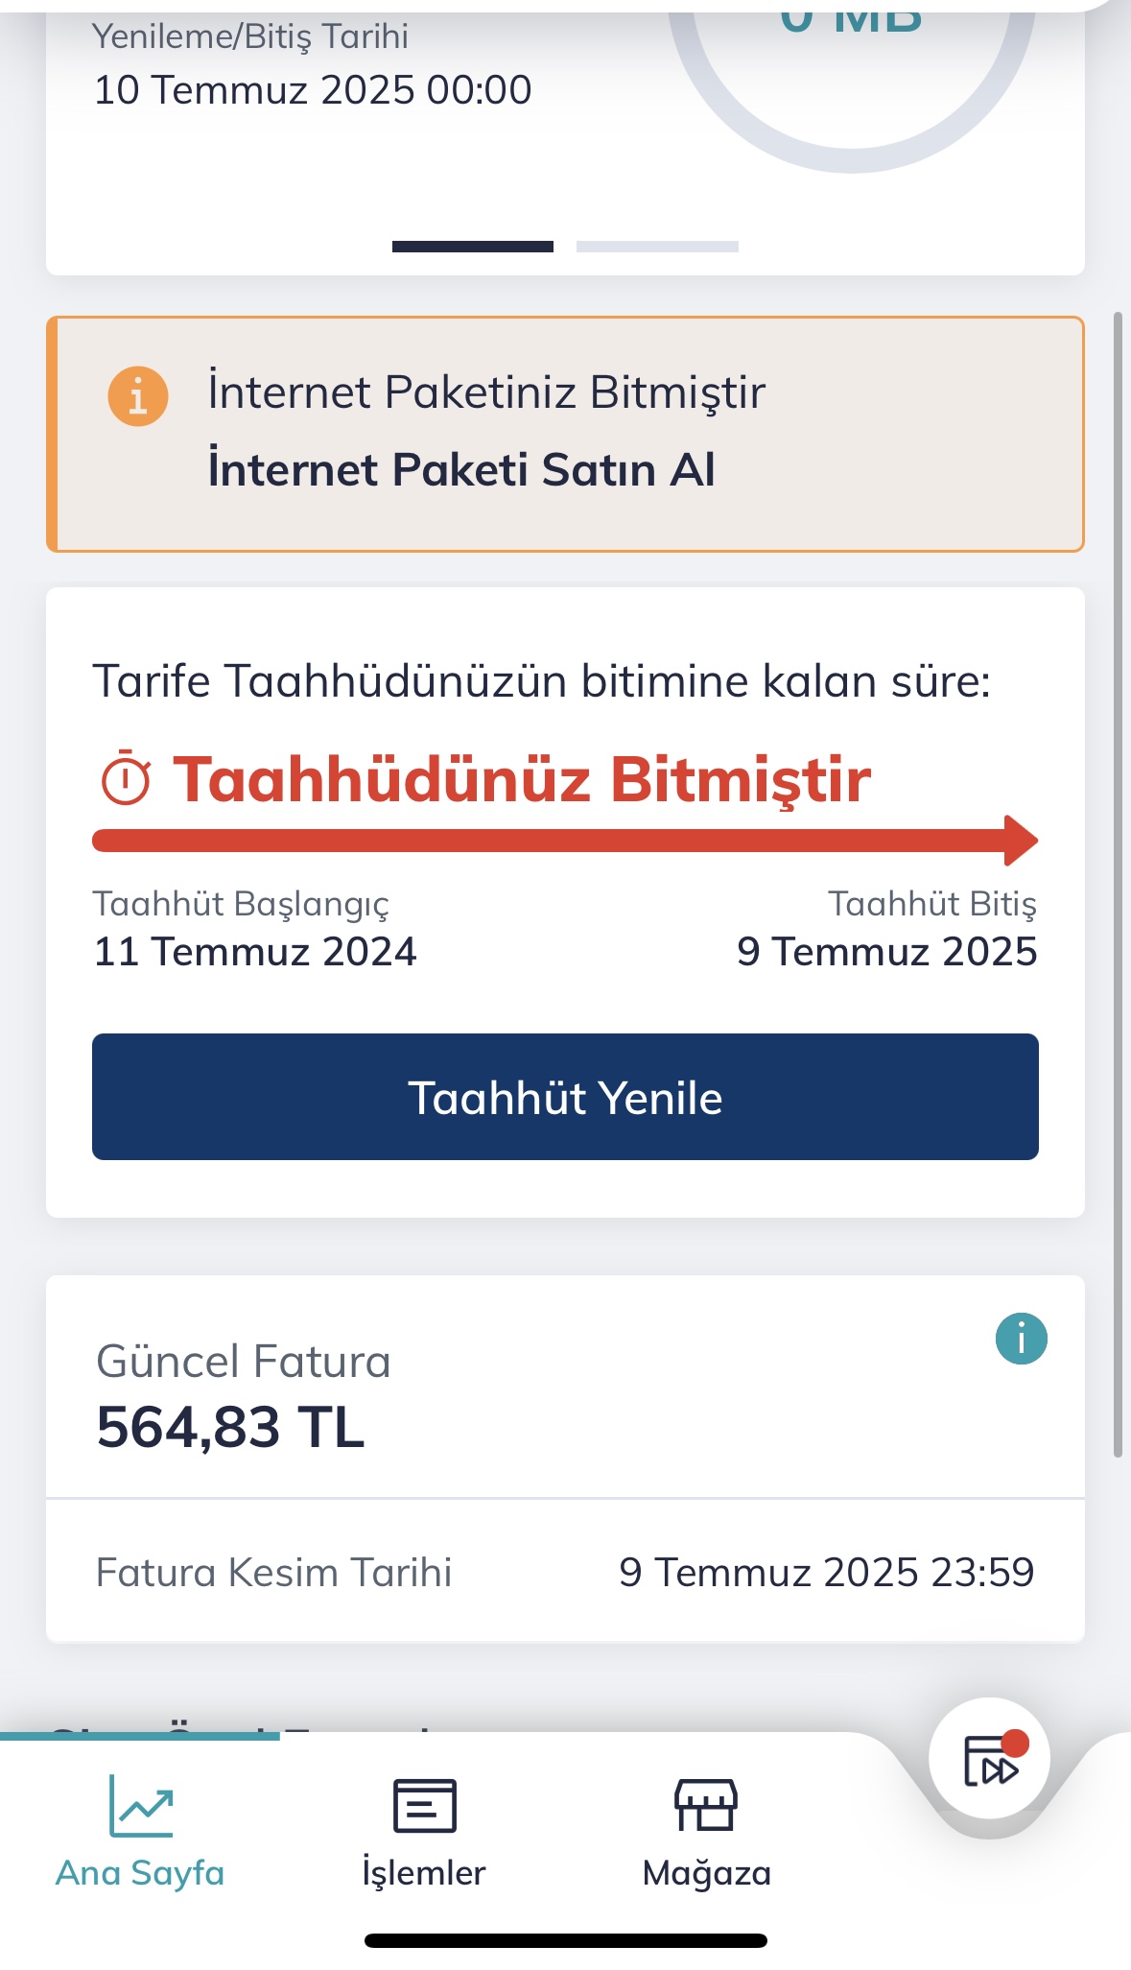
Task: Open the Güncel Fatura 564,83 TL amount
Action: coord(230,1427)
